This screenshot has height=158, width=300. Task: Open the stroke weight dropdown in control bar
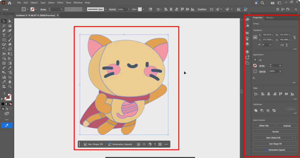tap(62, 9)
